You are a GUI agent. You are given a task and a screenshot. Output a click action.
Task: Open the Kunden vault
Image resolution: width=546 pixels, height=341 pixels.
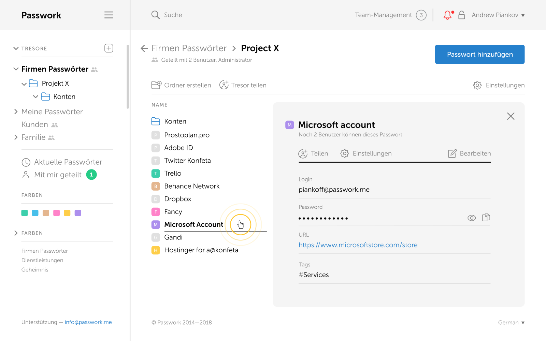pyautogui.click(x=35, y=124)
